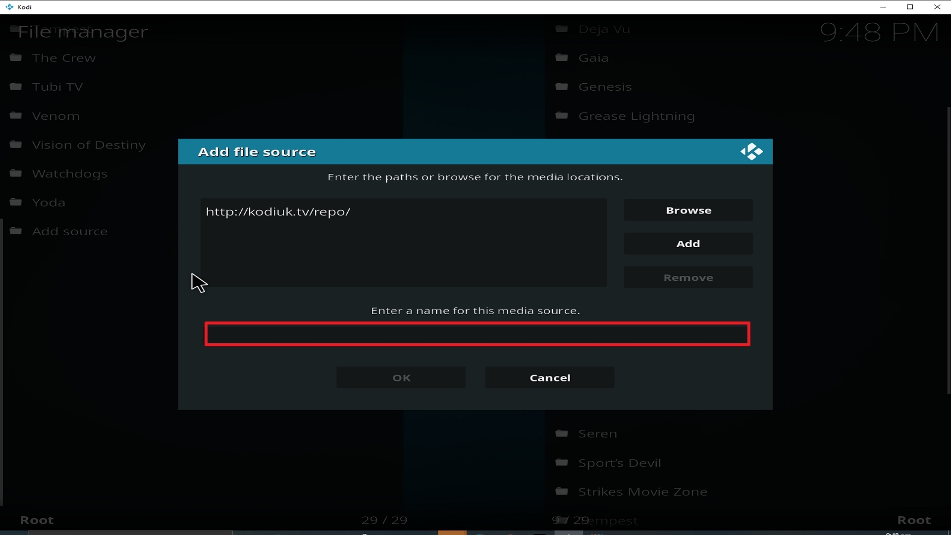Minimize the Kodi window
Screen dimensions: 951x535
pos(883,7)
